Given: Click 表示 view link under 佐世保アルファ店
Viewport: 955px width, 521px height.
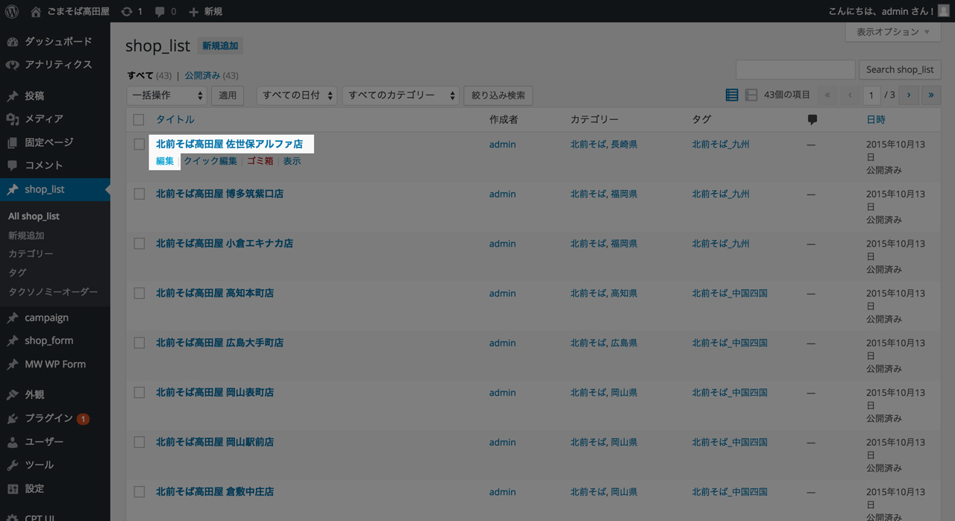Looking at the screenshot, I should tap(292, 161).
